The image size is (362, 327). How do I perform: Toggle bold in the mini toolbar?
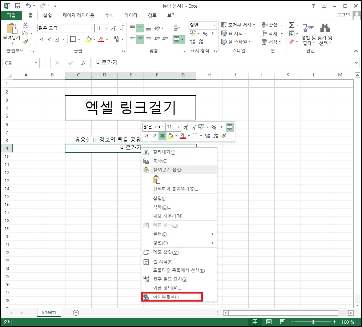[146, 136]
